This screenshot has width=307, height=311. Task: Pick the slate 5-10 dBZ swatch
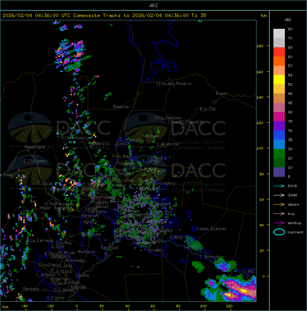(x=279, y=172)
